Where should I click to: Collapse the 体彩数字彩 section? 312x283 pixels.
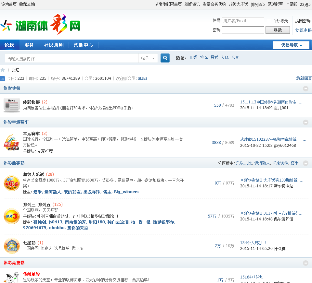[305, 163]
